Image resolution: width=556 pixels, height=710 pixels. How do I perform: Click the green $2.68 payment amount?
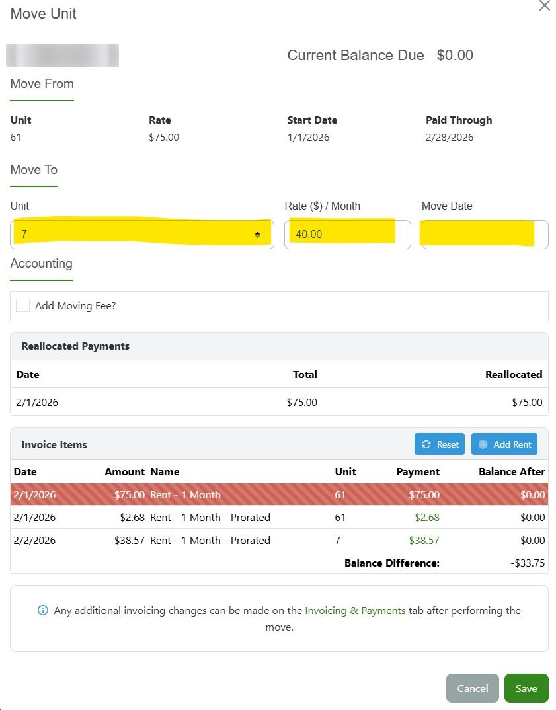[427, 517]
